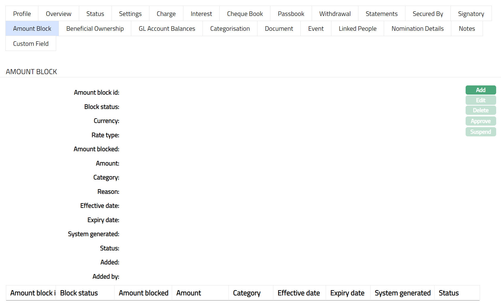Viewport: 501px width, 308px height.
Task: Switch to the Overview tab
Action: pyautogui.click(x=59, y=14)
